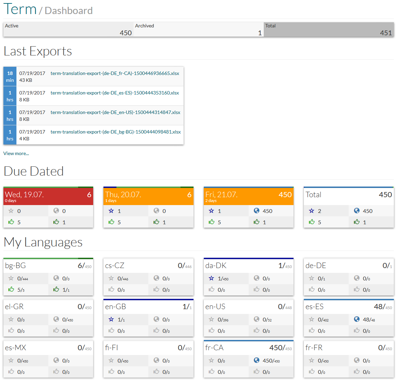Click the globe icon in the el-GR card
The height and width of the screenshot is (380, 398).
pos(56,319)
